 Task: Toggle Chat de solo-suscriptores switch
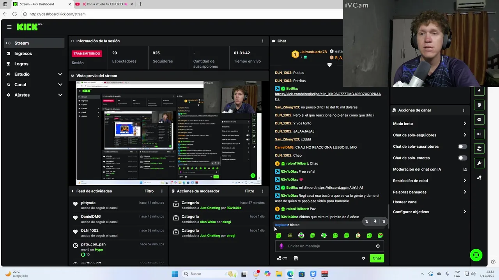pos(462,147)
